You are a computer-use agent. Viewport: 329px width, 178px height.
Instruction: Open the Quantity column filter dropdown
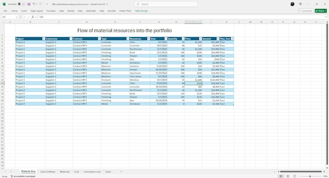pos(183,39)
